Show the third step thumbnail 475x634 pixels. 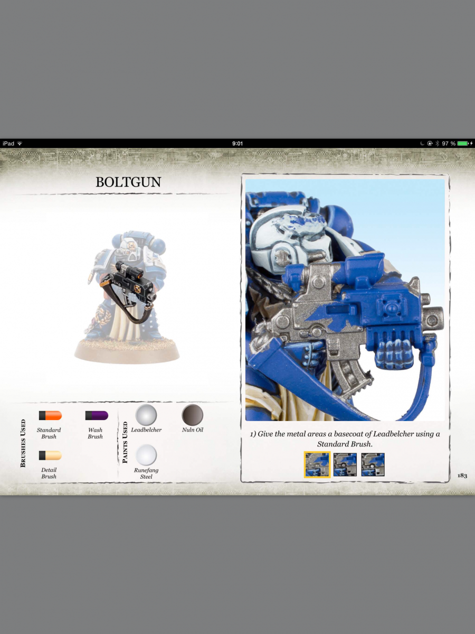(x=373, y=465)
